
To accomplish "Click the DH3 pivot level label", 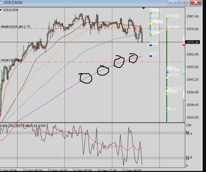I will click(x=154, y=16).
